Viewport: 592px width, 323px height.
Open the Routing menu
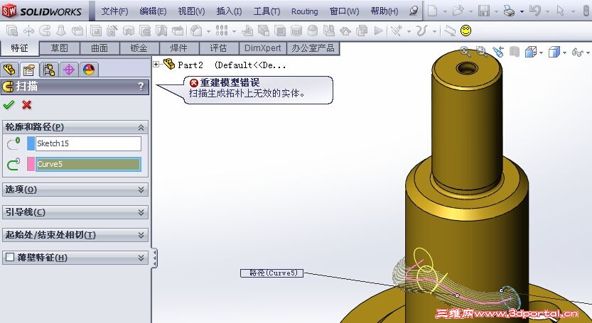coord(304,11)
